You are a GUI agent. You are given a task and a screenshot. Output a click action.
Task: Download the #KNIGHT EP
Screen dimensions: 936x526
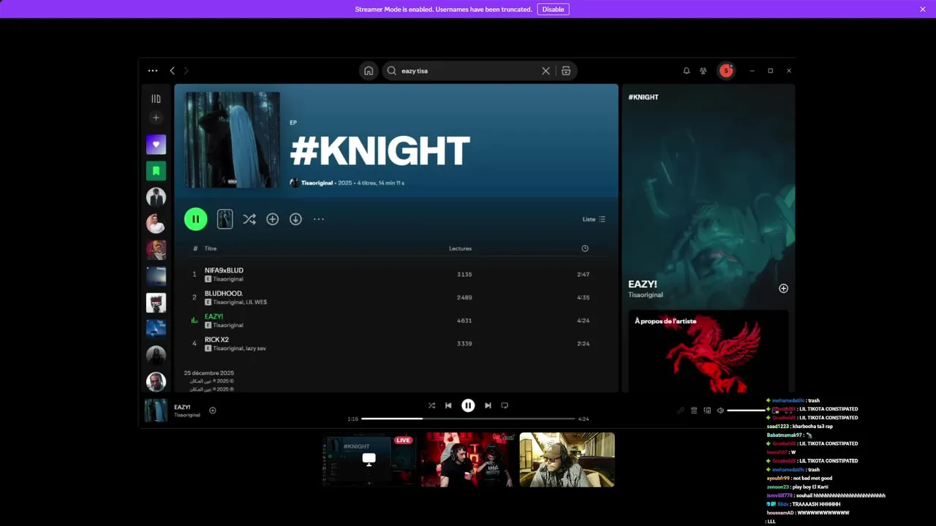295,219
